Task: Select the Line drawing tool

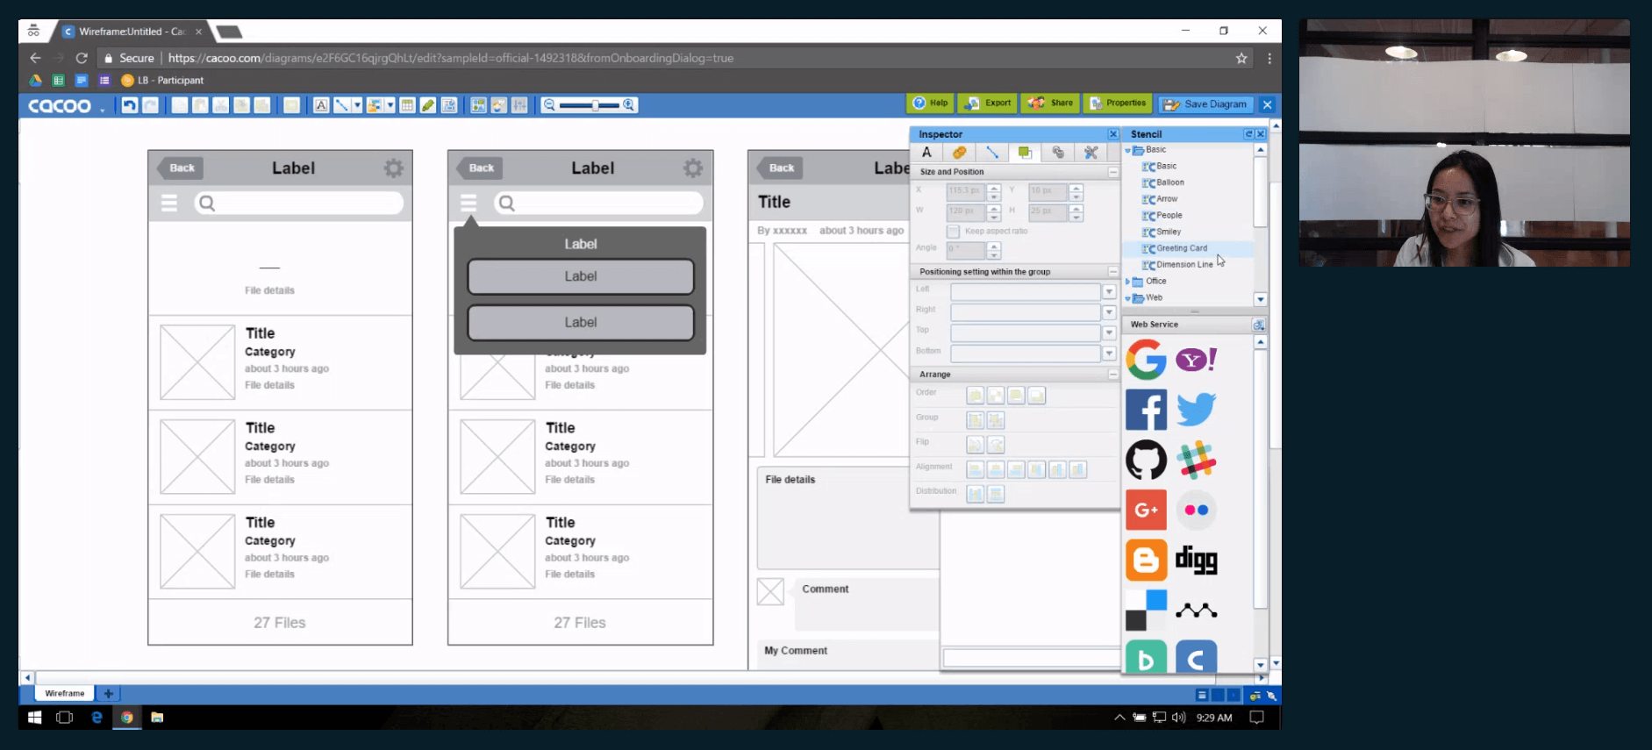Action: coord(341,105)
